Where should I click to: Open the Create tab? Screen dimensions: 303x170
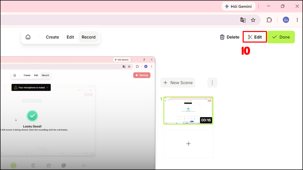[x=53, y=37]
